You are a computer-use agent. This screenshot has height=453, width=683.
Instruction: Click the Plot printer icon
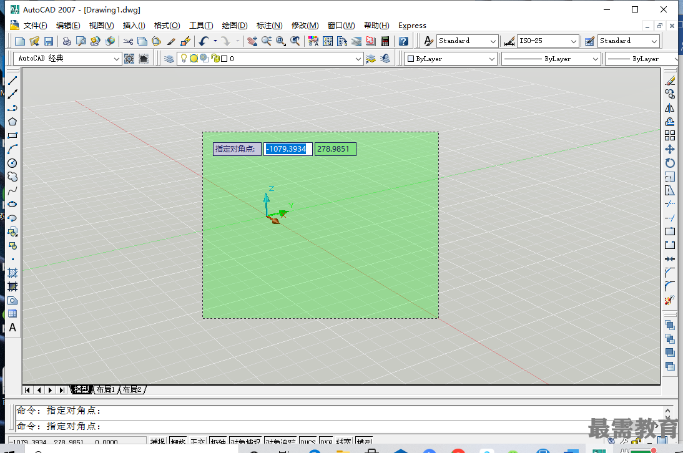tap(67, 41)
